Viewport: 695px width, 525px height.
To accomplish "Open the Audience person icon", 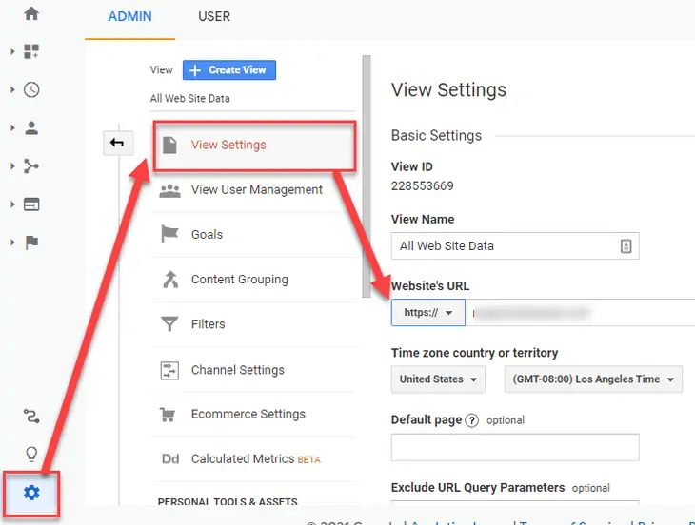I will [x=31, y=127].
